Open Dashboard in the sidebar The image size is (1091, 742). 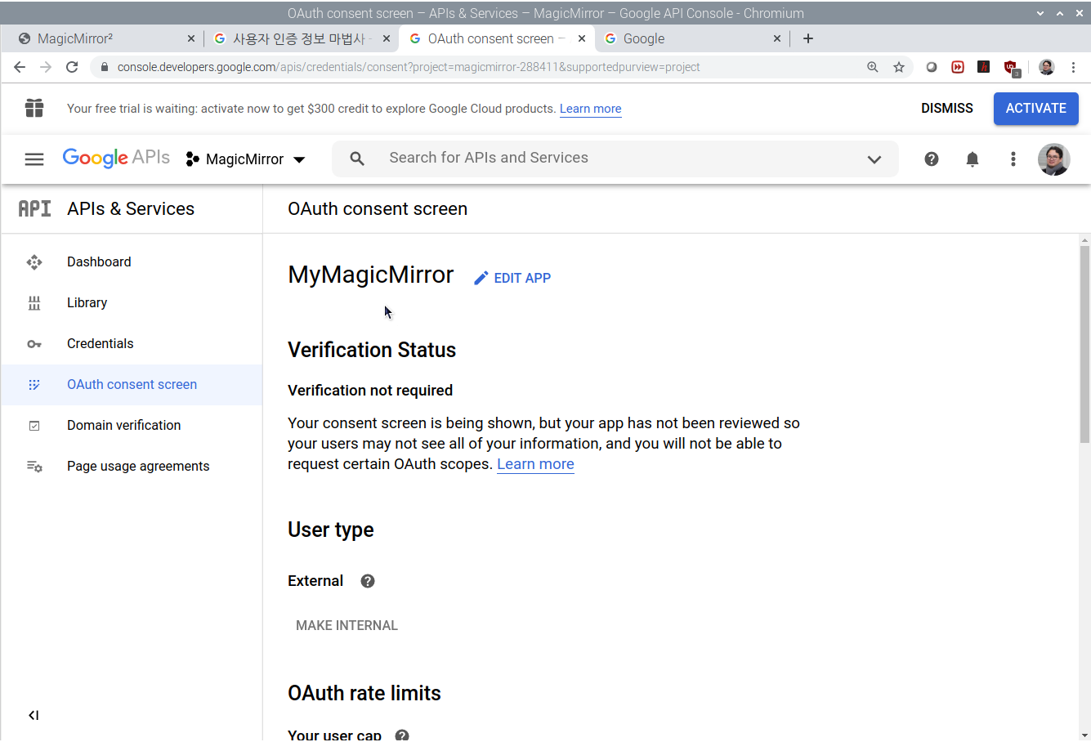point(132,262)
